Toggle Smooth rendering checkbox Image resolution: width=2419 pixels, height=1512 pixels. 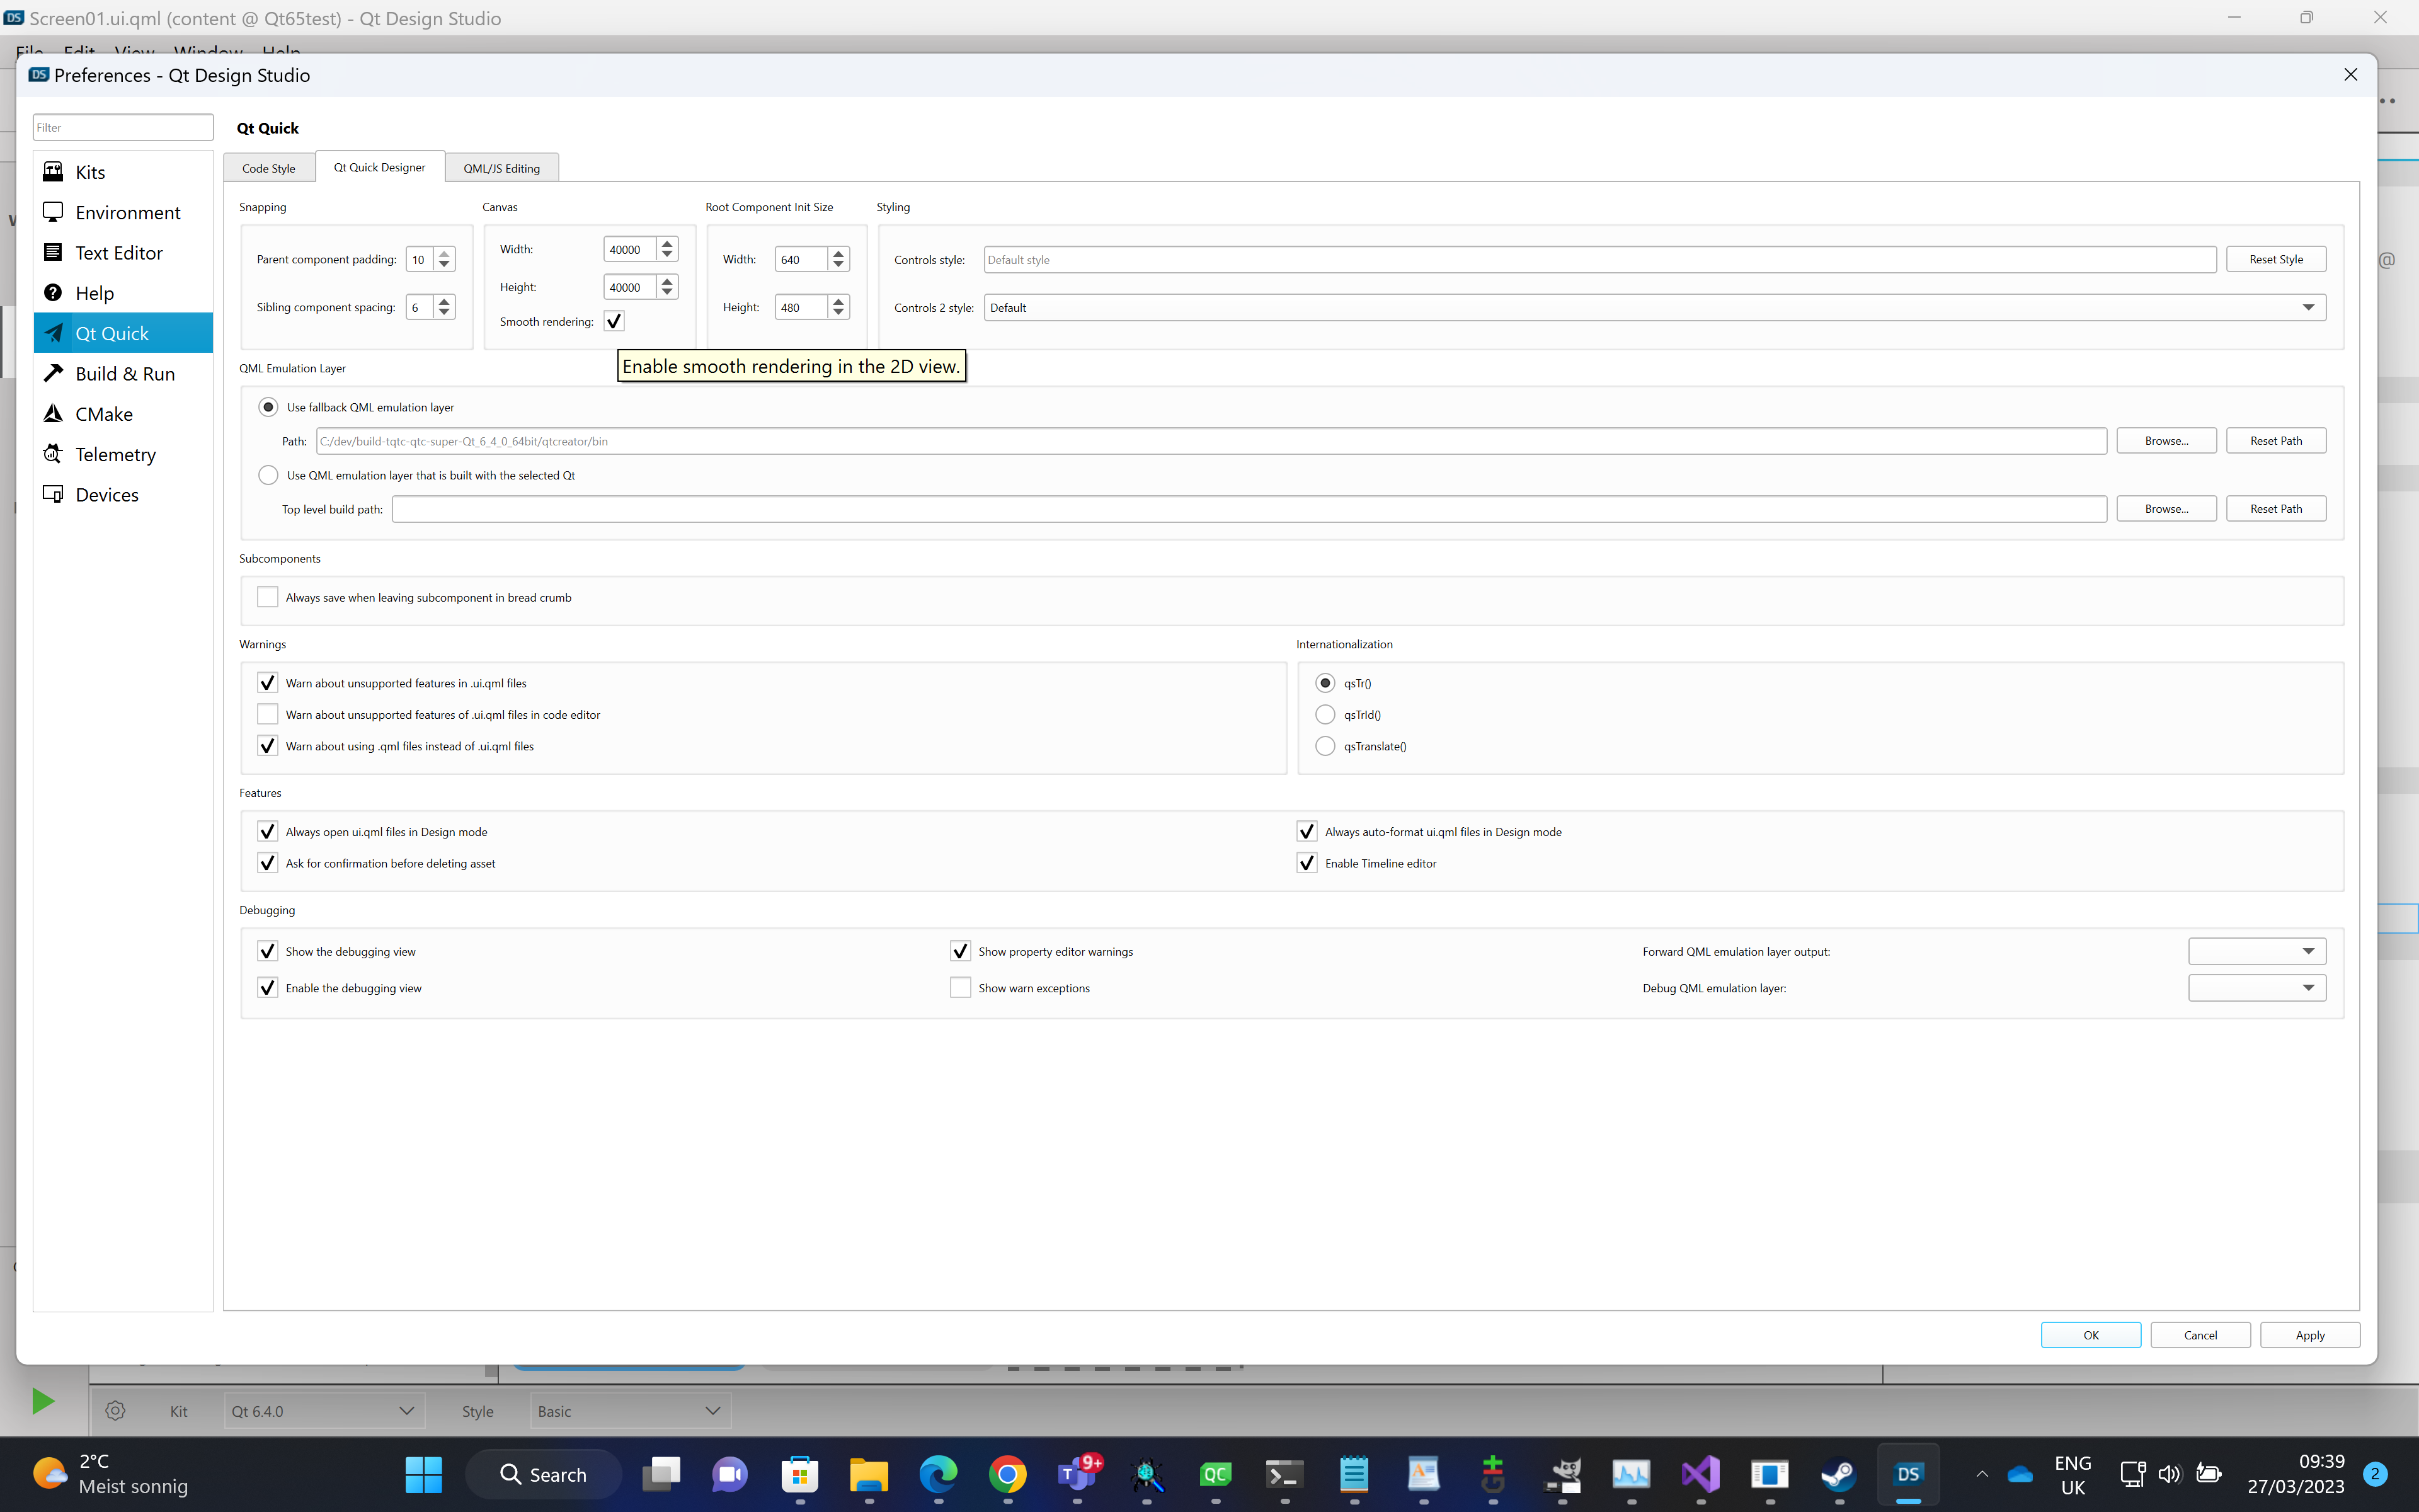click(614, 321)
